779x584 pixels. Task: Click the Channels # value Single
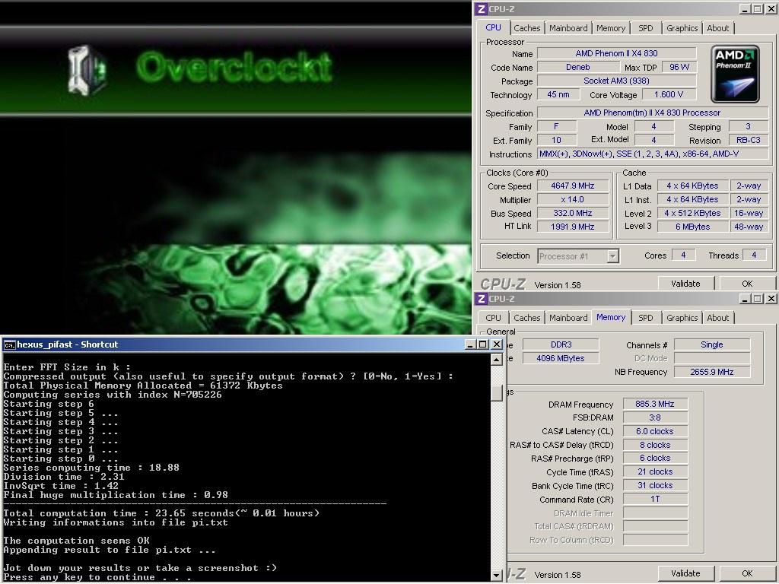[x=711, y=344]
